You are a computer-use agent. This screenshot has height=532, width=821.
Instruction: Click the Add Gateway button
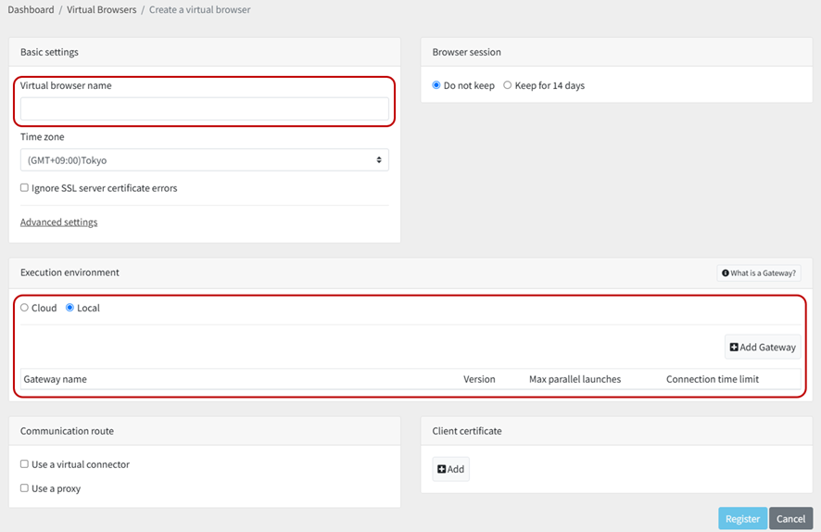[x=763, y=348]
